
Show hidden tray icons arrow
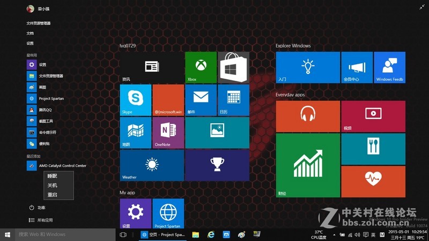click(334, 235)
